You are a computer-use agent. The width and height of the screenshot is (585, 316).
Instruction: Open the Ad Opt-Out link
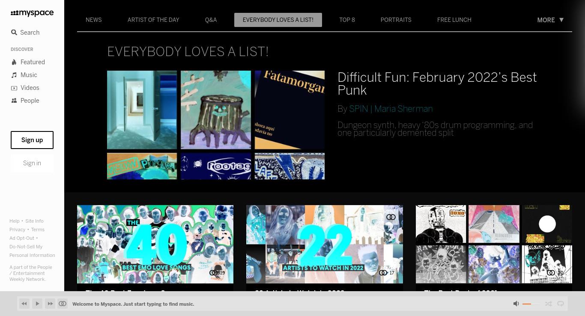[22, 238]
